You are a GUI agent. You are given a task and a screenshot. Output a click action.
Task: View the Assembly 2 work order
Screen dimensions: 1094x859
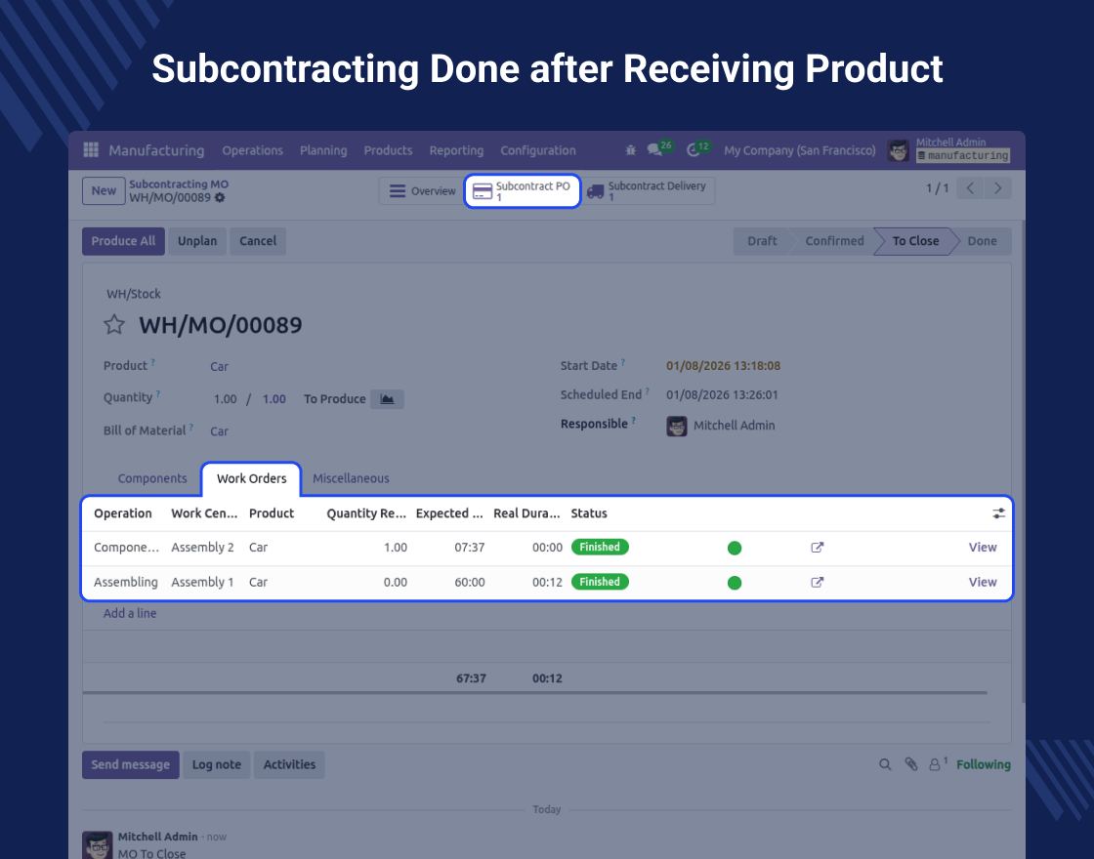983,548
